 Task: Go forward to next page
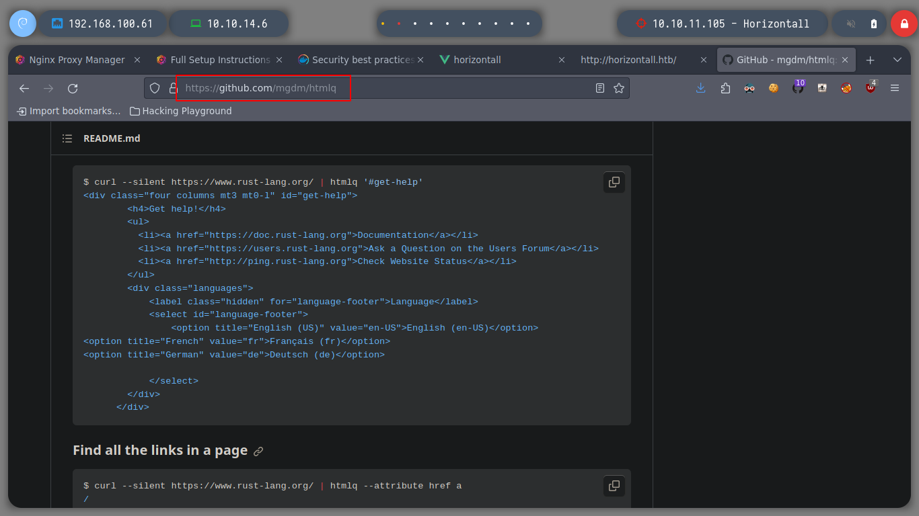click(x=48, y=88)
